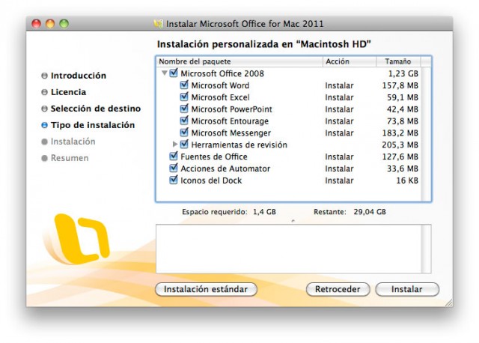Click inside the empty description box
Viewport: 479px width, 343px height.
click(x=289, y=249)
